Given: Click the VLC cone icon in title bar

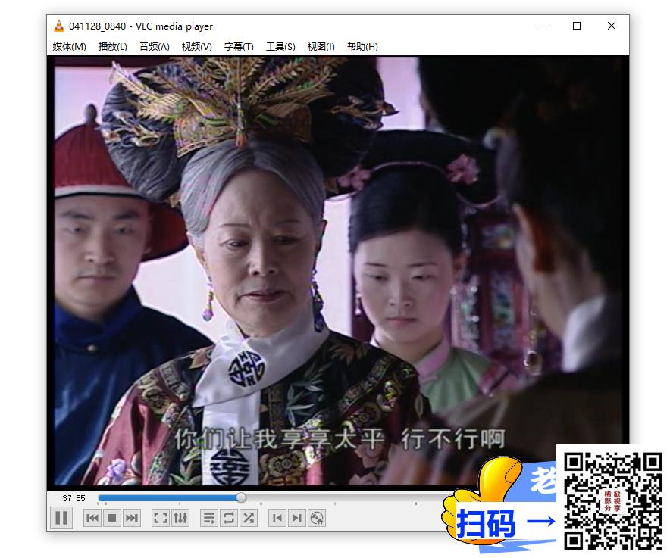Looking at the screenshot, I should [58, 26].
